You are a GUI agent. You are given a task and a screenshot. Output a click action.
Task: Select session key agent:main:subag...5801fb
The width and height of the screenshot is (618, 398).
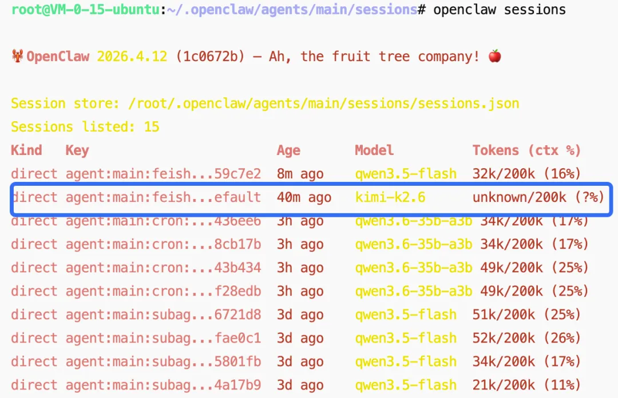tap(163, 361)
